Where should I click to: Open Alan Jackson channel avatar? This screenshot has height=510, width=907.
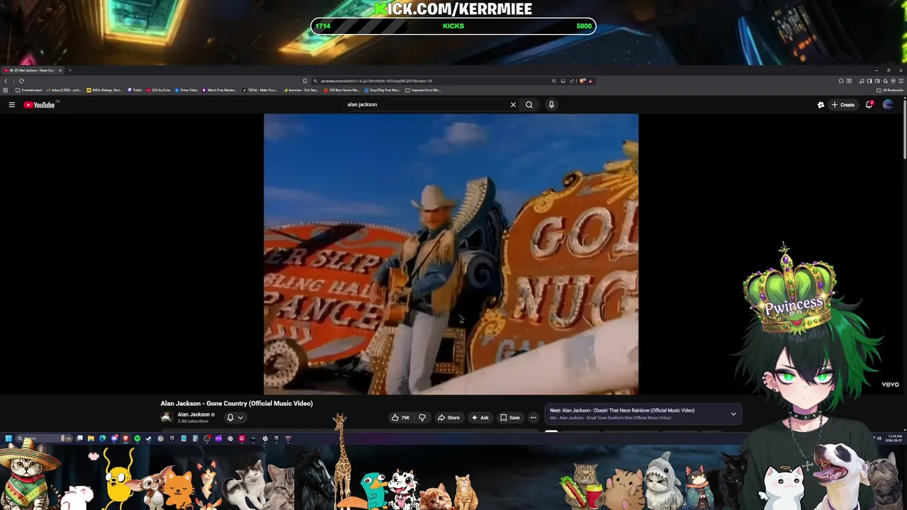pos(167,417)
